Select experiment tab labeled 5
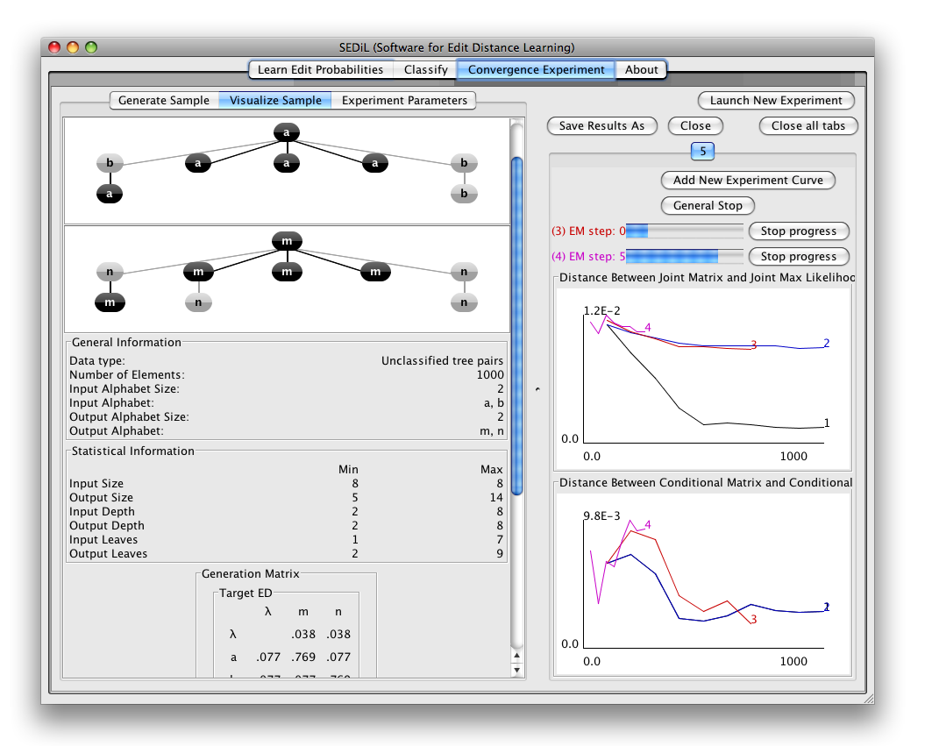Screen dimensions: 932x746 [702, 151]
